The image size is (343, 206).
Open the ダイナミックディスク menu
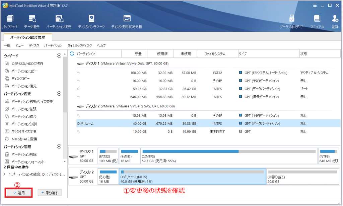[x=80, y=45]
